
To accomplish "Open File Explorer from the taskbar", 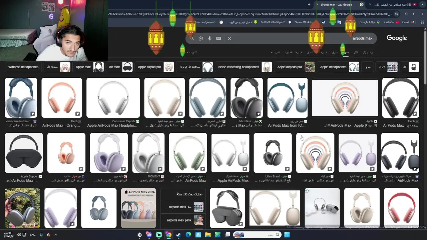I will click(208, 235).
